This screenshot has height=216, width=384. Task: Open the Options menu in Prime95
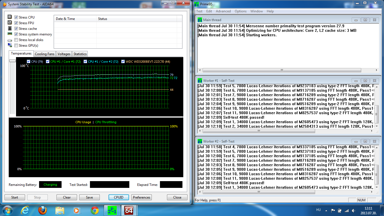tap(241, 11)
